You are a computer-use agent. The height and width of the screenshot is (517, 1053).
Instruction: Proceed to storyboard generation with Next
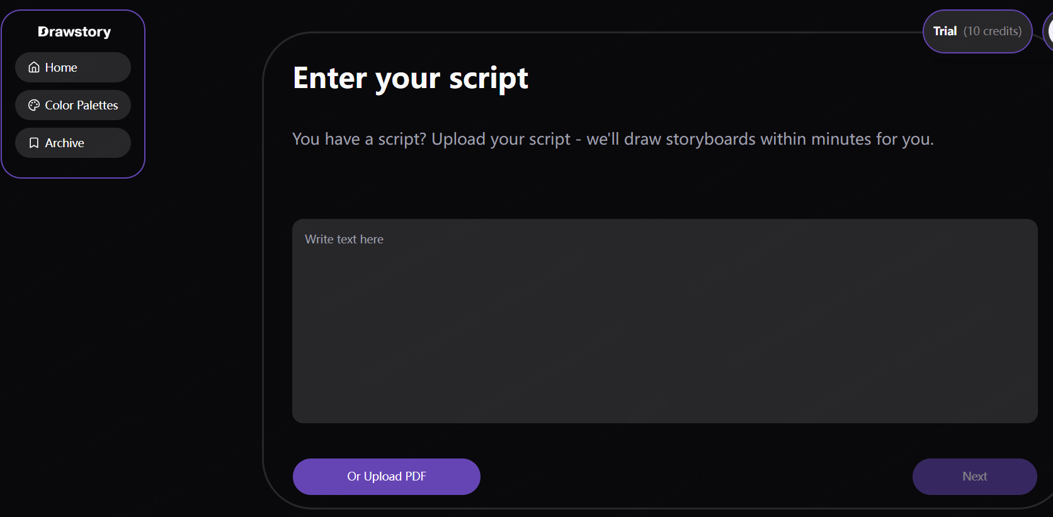click(x=974, y=476)
